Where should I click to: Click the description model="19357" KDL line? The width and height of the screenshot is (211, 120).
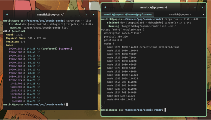point(122,33)
